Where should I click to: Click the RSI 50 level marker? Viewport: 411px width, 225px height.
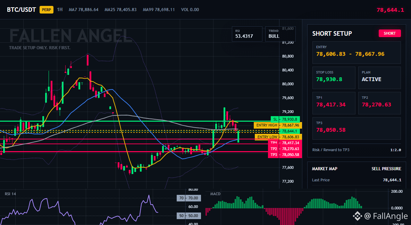pyautogui.click(x=189, y=216)
